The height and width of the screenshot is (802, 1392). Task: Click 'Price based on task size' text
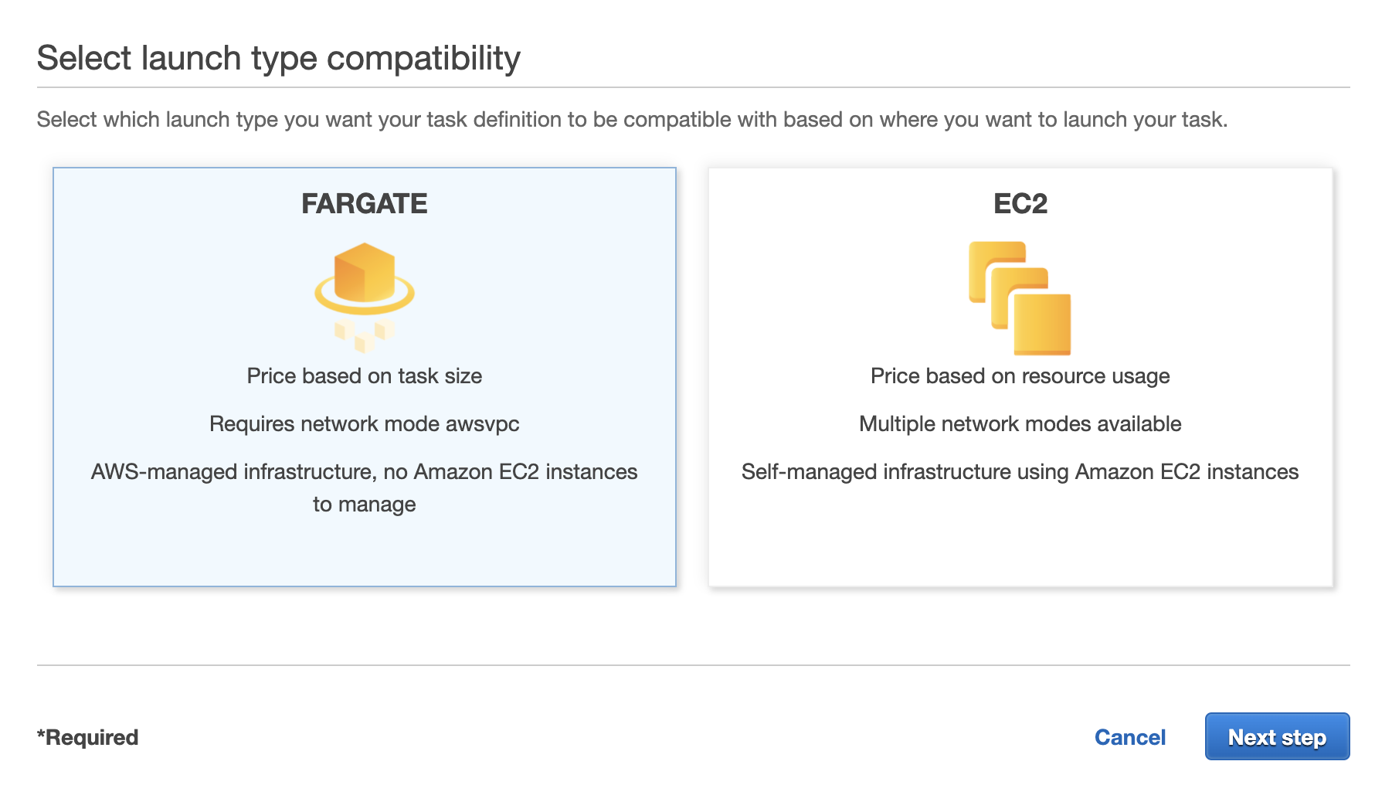[364, 376]
